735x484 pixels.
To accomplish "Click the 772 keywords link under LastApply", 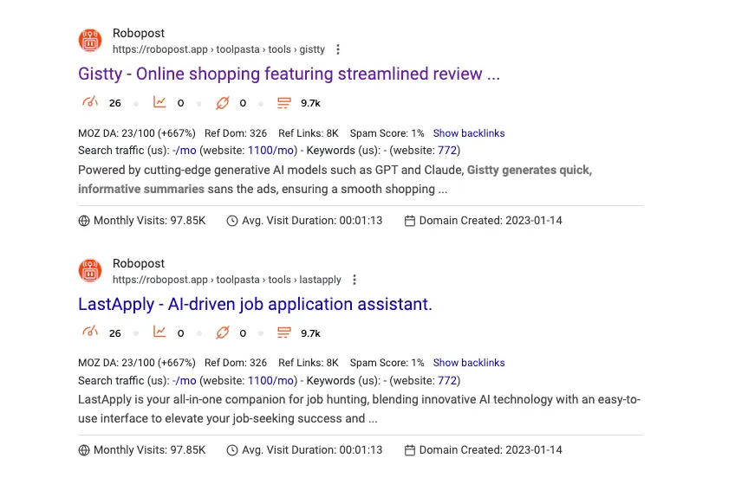I will [447, 381].
